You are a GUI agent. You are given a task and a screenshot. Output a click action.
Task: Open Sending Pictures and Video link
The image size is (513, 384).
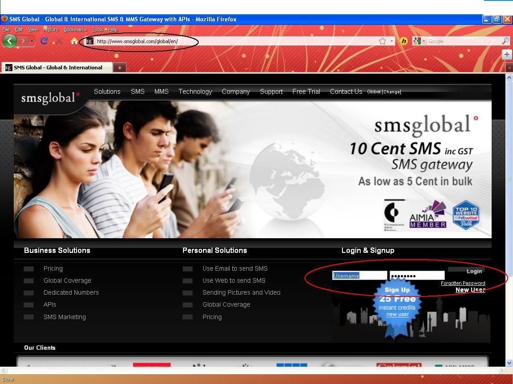tap(241, 292)
